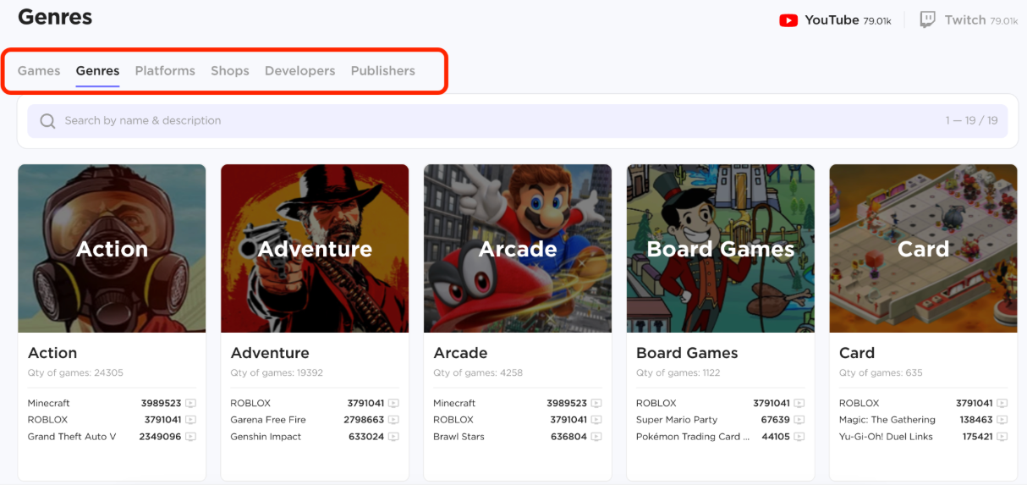Open ROBLOX in the Arcade card list
The height and width of the screenshot is (485, 1027).
click(453, 420)
